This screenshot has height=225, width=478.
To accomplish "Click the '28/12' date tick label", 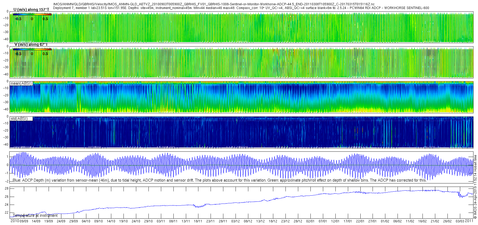I will [x=298, y=221].
